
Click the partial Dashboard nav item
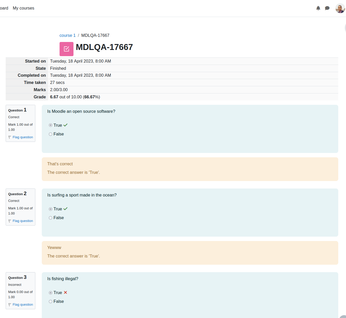4,8
